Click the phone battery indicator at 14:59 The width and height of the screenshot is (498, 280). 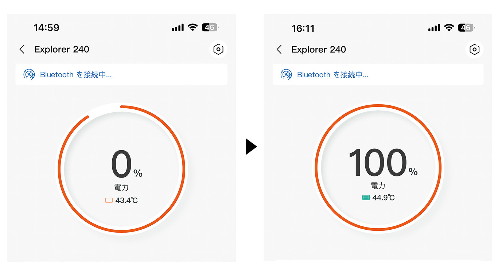(210, 27)
